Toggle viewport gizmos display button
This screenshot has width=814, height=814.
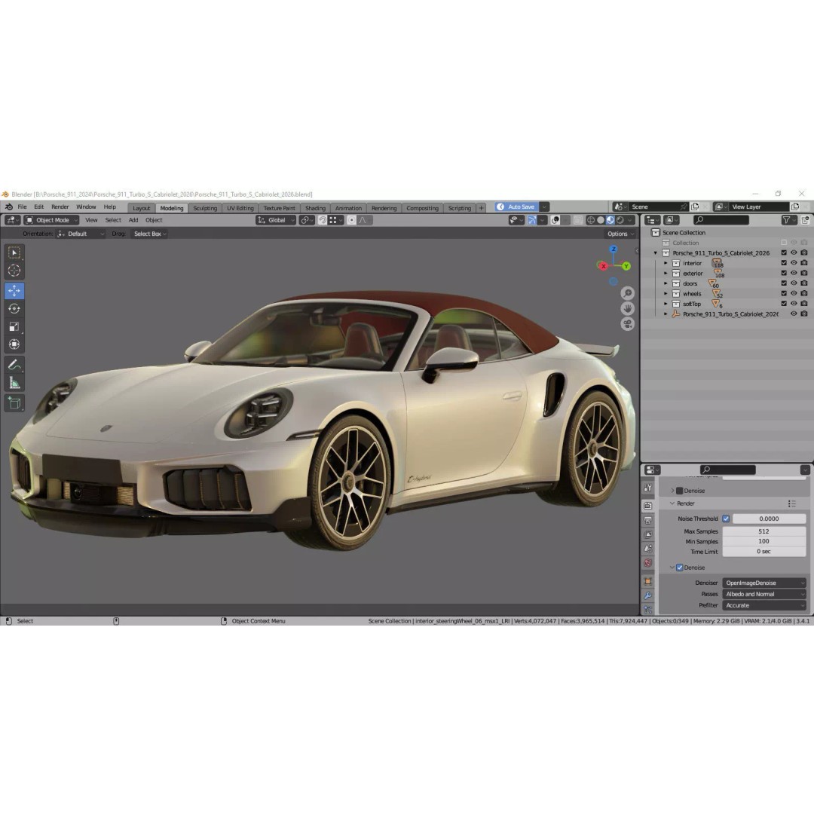(x=532, y=220)
